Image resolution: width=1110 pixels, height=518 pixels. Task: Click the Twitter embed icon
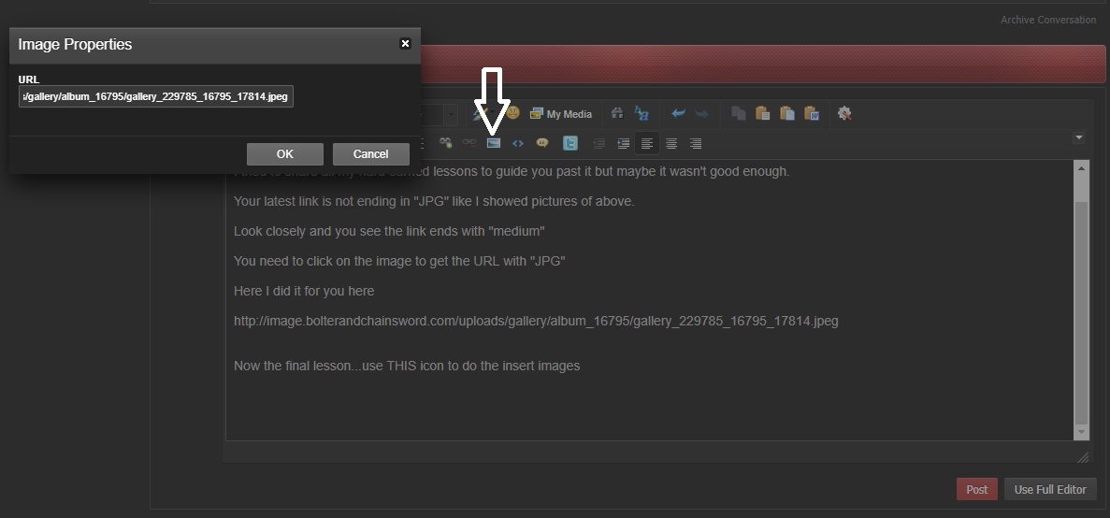[569, 143]
